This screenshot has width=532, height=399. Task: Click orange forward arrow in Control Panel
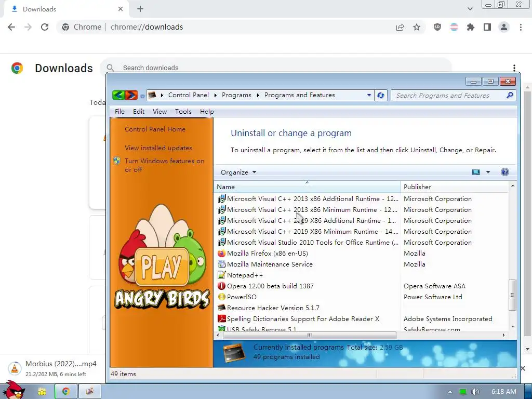tap(131, 96)
